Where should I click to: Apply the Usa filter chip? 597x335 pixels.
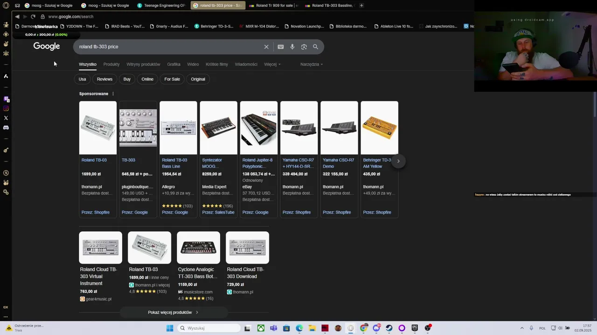click(x=82, y=79)
